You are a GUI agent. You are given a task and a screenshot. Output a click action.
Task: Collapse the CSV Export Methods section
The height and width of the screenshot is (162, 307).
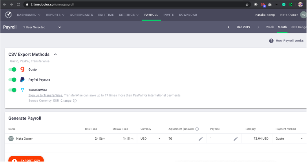(x=55, y=55)
